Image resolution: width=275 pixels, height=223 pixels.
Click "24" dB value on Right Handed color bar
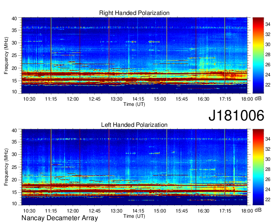click(268, 75)
